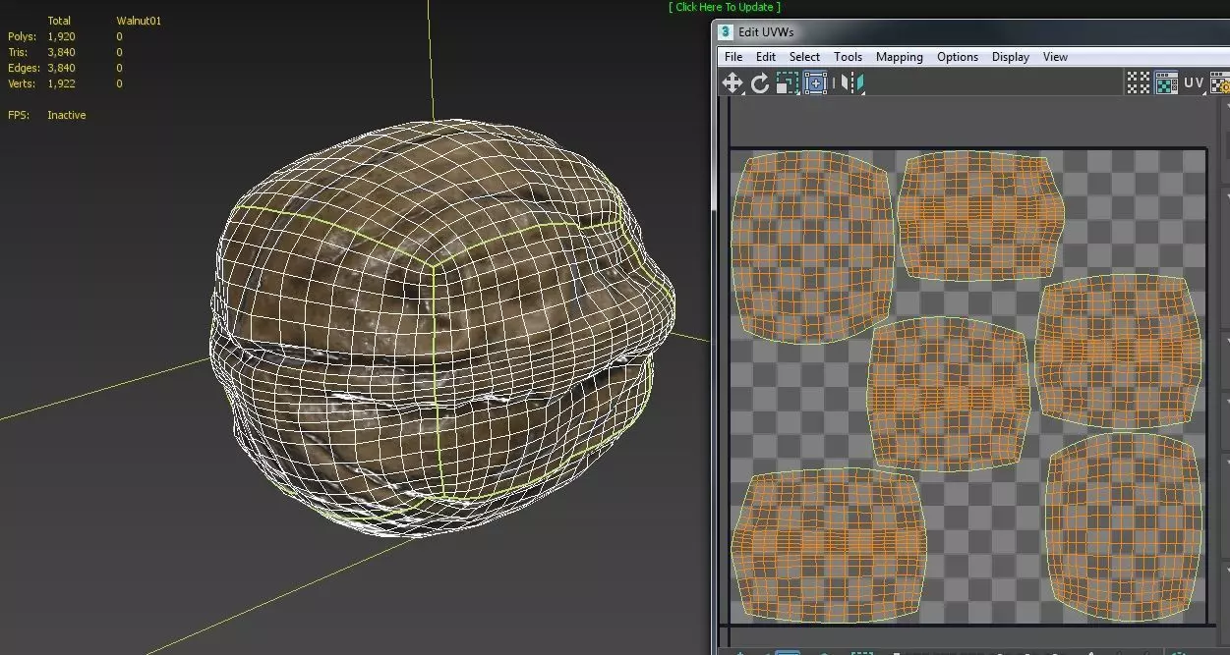Toggle show active map in dialog

pos(1166,83)
